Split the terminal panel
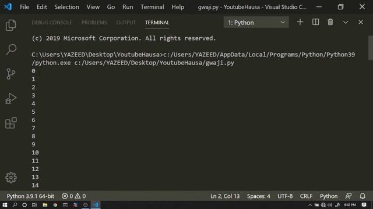373x209 pixels. pos(315,22)
